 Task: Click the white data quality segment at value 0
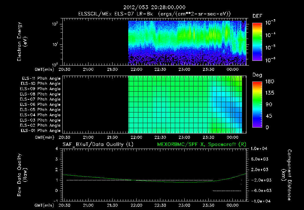click(x=227, y=191)
